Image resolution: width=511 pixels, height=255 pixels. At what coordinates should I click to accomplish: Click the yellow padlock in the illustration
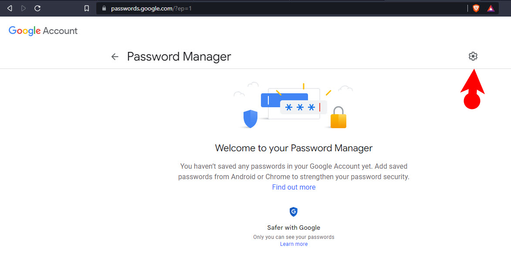[338, 117]
